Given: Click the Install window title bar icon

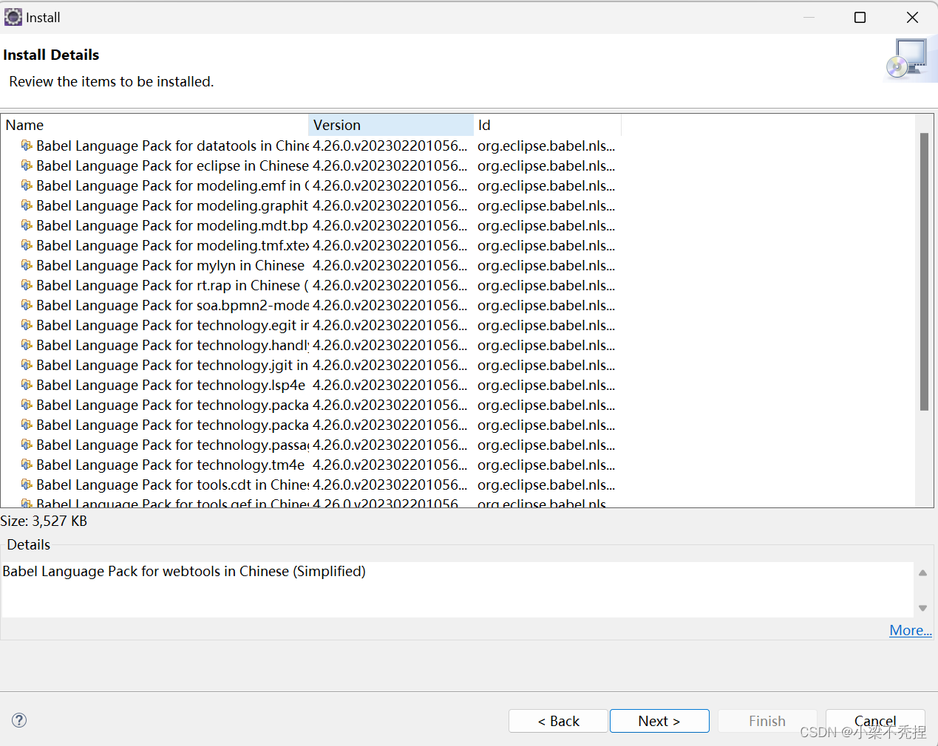Looking at the screenshot, I should click(13, 17).
